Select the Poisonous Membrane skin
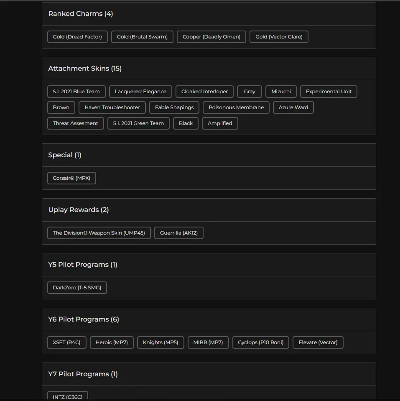The width and height of the screenshot is (400, 401). (236, 107)
